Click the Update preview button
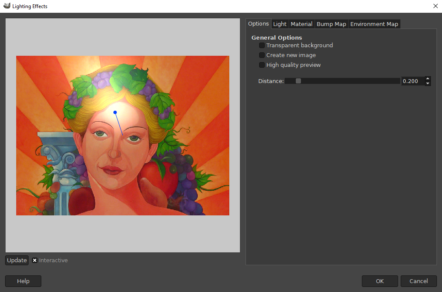The width and height of the screenshot is (442, 292). pyautogui.click(x=17, y=260)
